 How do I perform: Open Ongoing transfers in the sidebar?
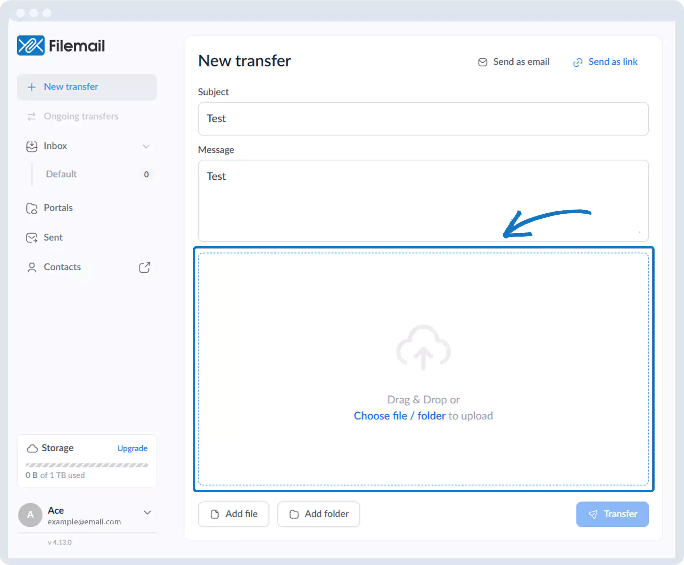pyautogui.click(x=81, y=116)
